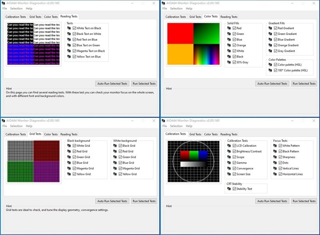Click the monitor icon next to Stability Test
Screen dimensions: 320x235
(x=229, y=189)
